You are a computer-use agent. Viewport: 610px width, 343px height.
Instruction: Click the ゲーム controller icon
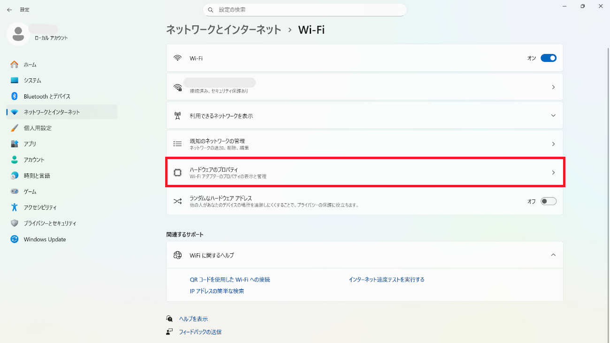[x=15, y=191]
